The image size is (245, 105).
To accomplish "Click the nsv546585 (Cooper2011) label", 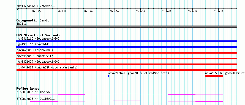I will (35, 56).
